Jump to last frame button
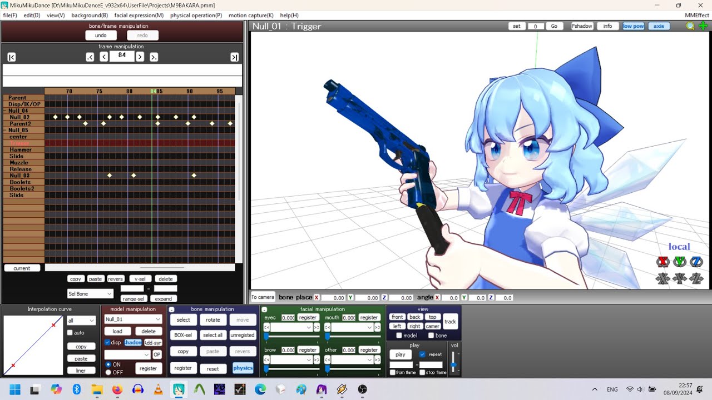 (235, 57)
